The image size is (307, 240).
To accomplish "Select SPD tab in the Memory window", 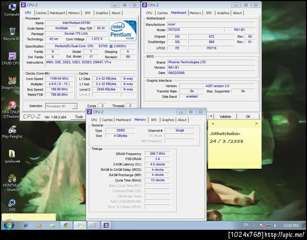I will (153, 120).
